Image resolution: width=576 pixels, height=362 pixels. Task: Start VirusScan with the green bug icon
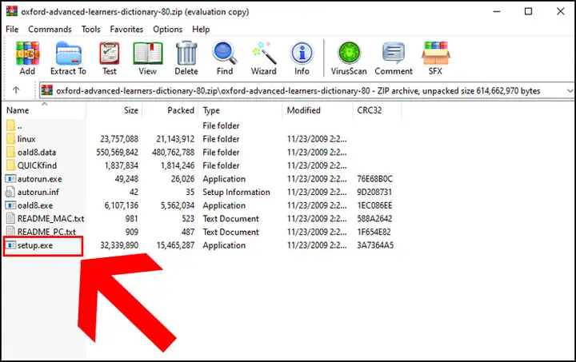(x=349, y=58)
